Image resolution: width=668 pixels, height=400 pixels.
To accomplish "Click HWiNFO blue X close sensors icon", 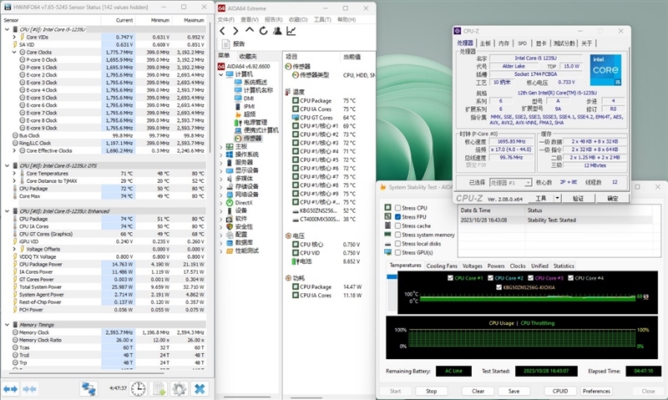I will [200, 389].
